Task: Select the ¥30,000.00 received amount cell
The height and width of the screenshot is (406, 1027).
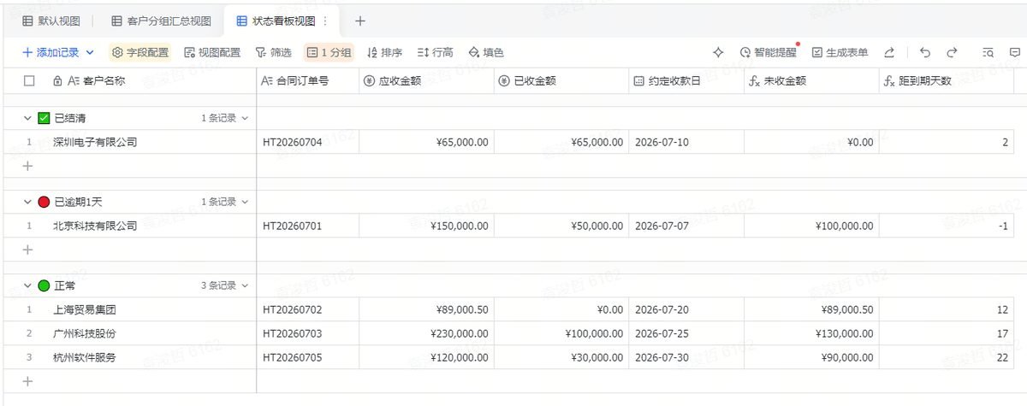Action: pos(561,357)
